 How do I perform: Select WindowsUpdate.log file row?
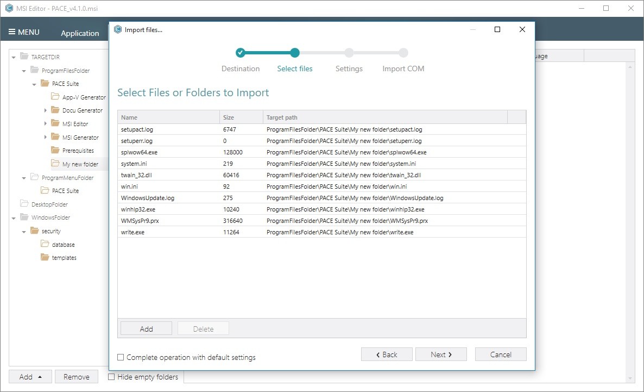321,198
